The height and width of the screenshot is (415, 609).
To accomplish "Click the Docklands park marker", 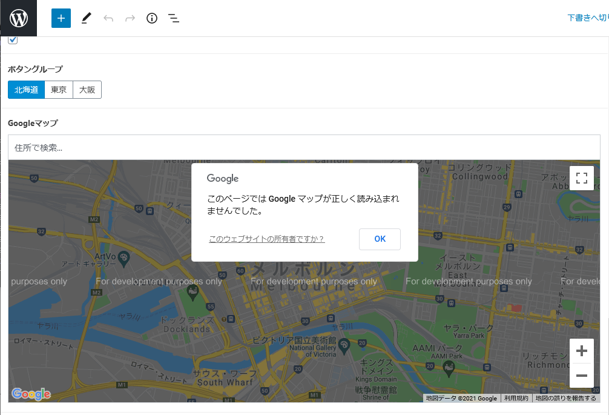I will point(193,293).
